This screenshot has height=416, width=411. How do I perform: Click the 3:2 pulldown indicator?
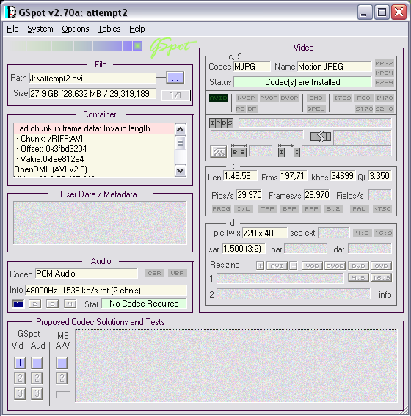click(x=333, y=209)
